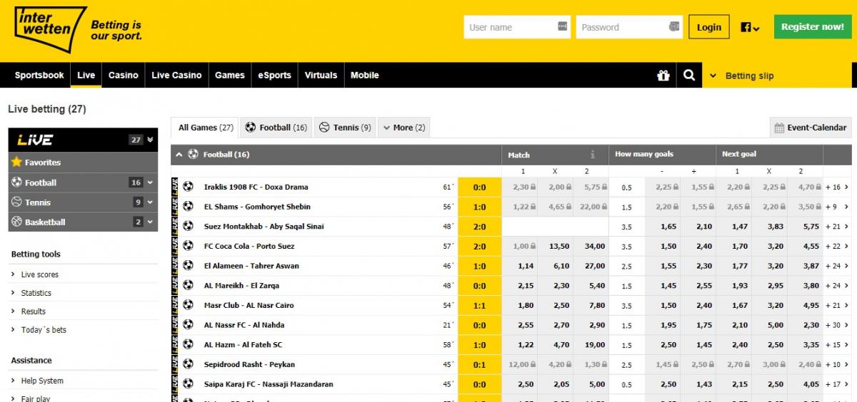Open the gift bonus icon
Viewport: 857px width, 402px height.
[x=663, y=76]
